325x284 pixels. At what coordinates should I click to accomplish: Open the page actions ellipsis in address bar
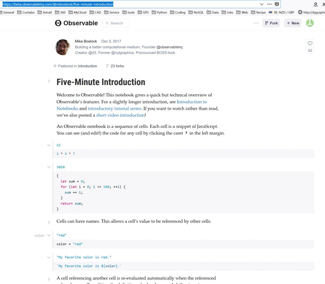[x=269, y=4]
